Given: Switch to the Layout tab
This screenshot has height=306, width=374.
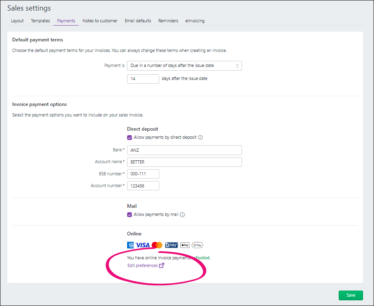Looking at the screenshot, I should click(17, 21).
